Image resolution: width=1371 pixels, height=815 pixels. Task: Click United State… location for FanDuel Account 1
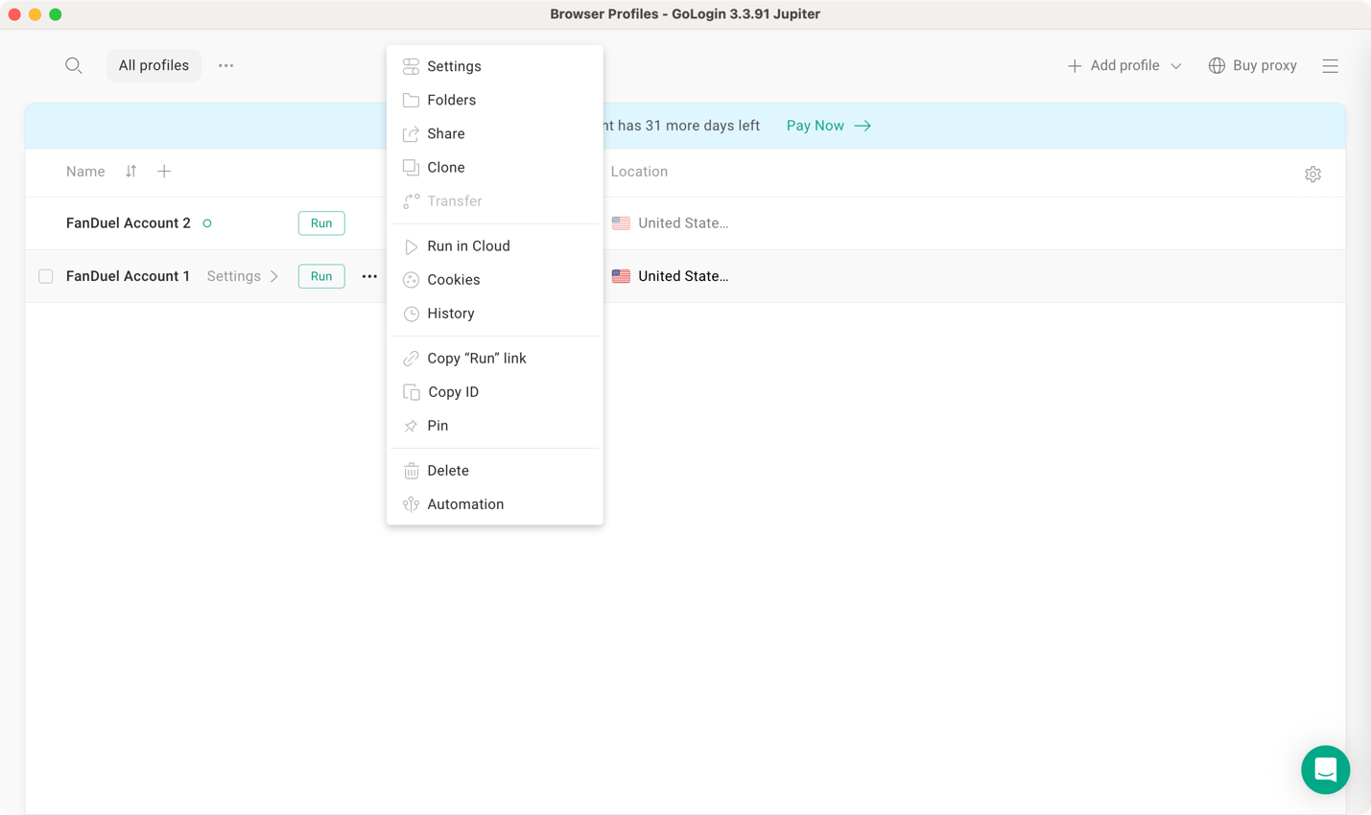(x=683, y=276)
